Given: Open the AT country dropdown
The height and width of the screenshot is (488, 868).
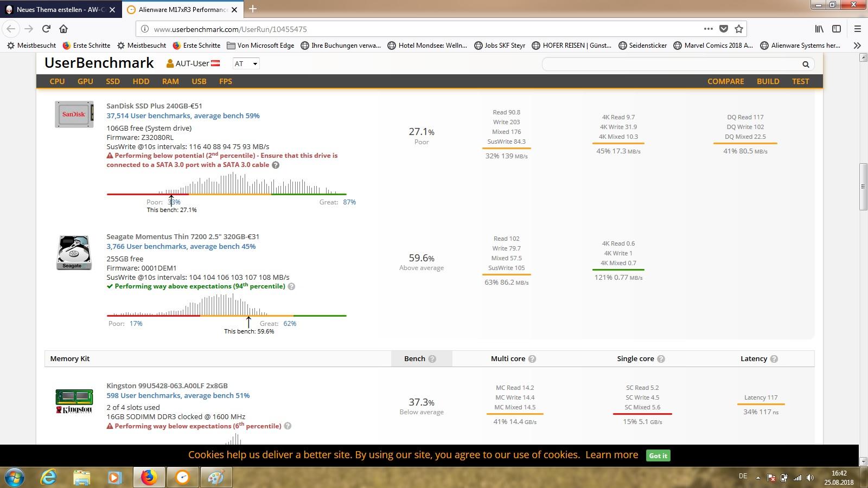Looking at the screenshot, I should (x=246, y=63).
